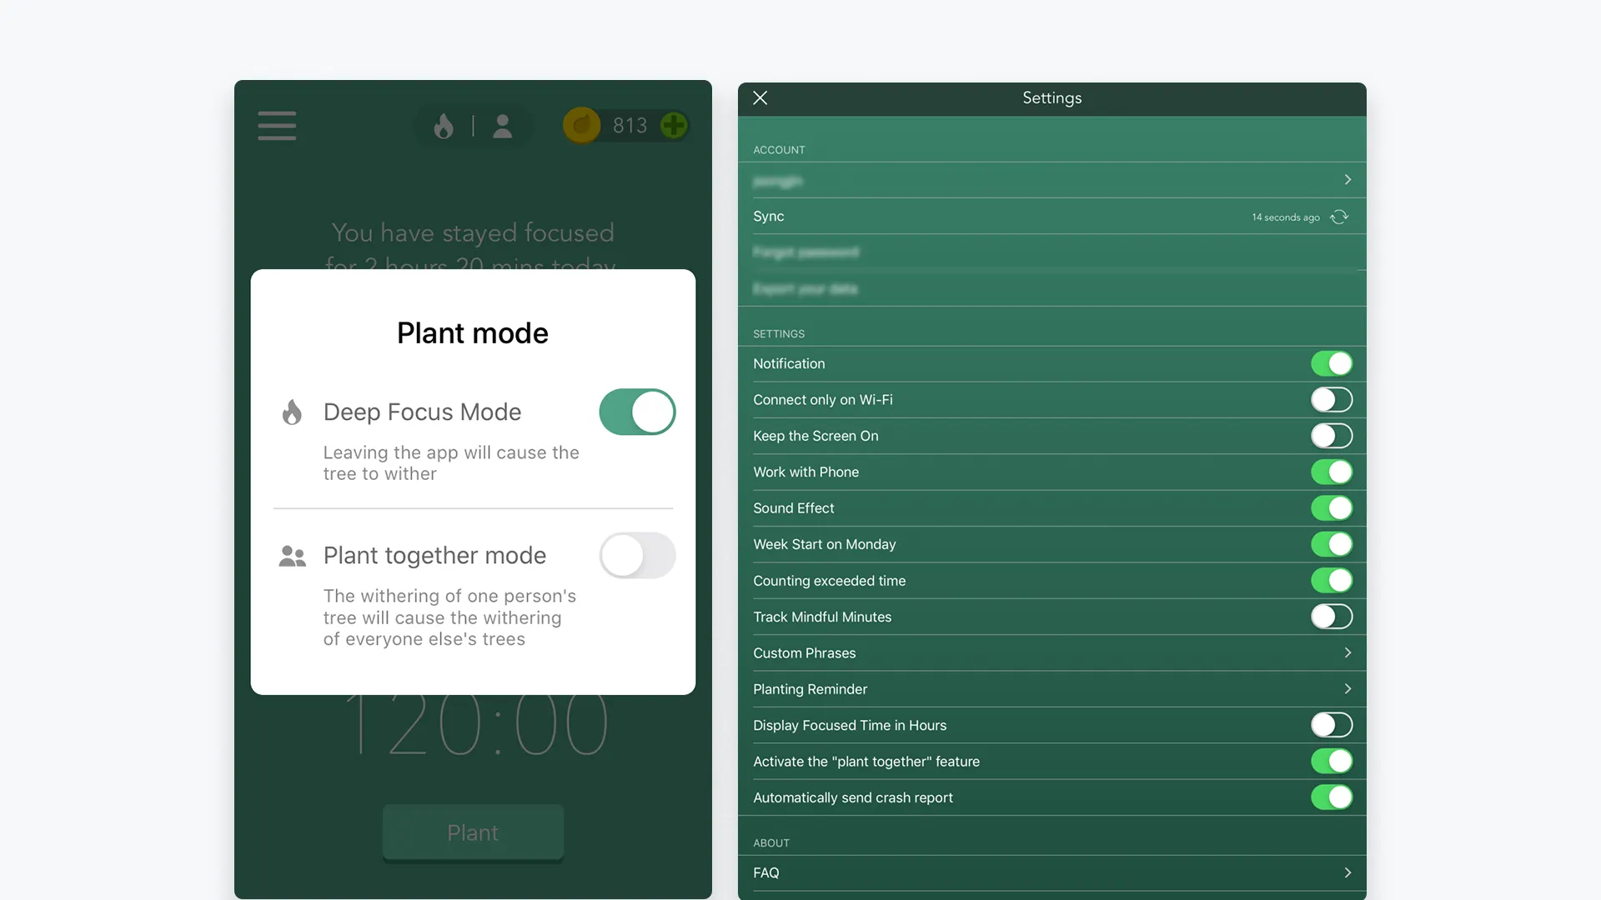The width and height of the screenshot is (1601, 900).
Task: Expand Custom Phrases chevron
Action: [x=1348, y=652]
